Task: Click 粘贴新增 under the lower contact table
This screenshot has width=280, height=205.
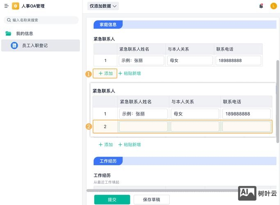Action: [x=130, y=145]
